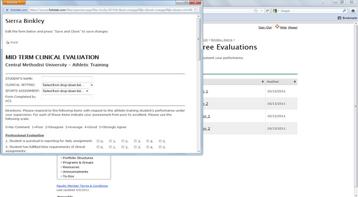This screenshot has width=358, height=197.
Task: Go to the browser home page icon
Action: pyautogui.click(x=353, y=11)
